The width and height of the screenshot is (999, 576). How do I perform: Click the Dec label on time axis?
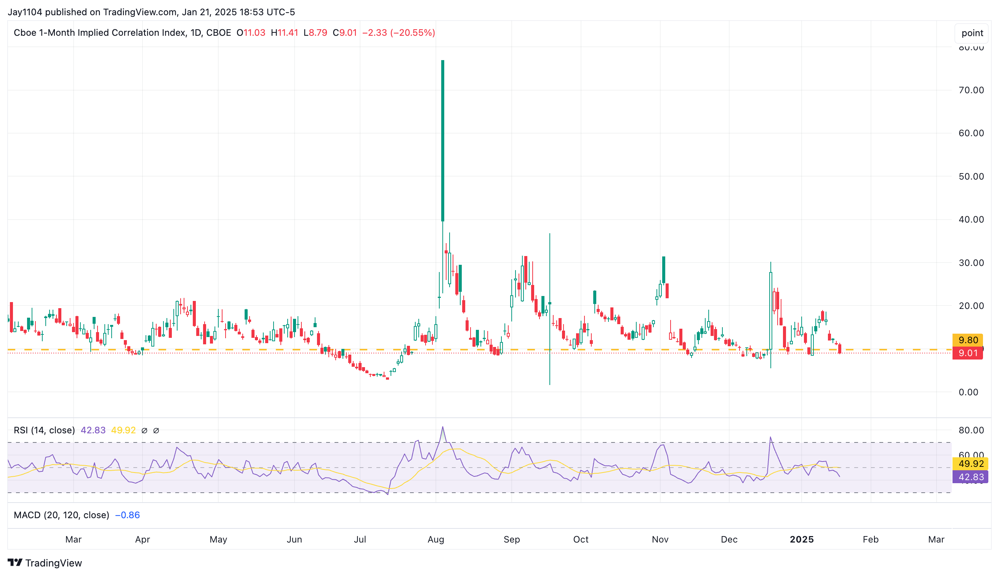pyautogui.click(x=729, y=539)
